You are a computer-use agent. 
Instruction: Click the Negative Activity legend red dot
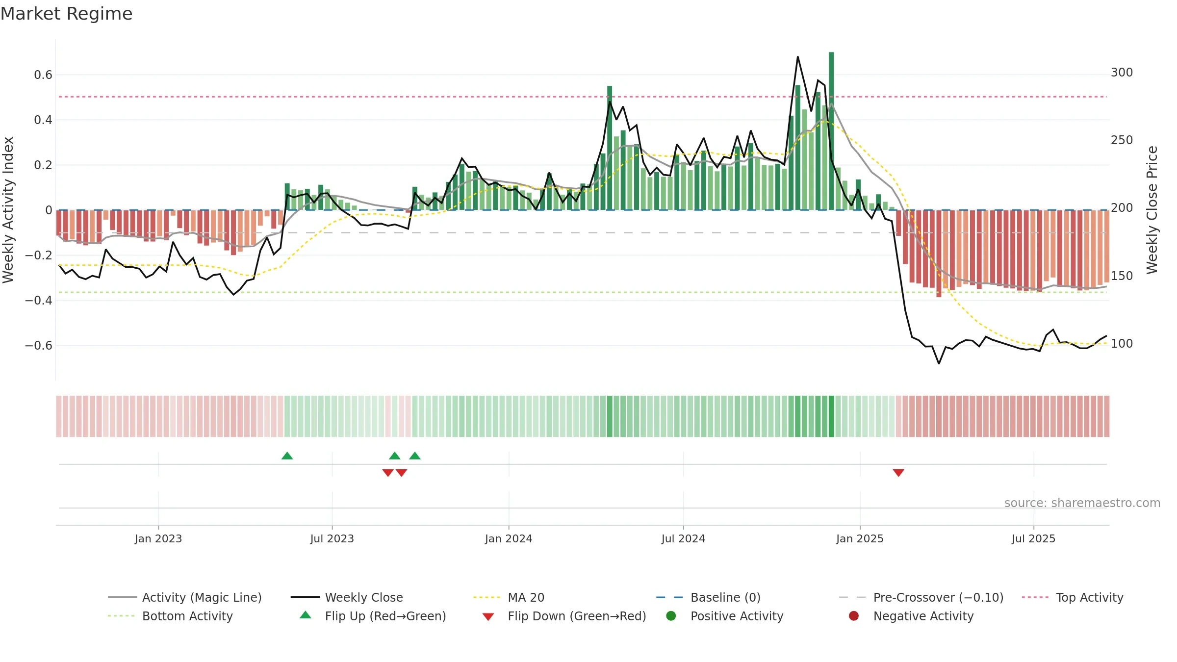(x=854, y=615)
